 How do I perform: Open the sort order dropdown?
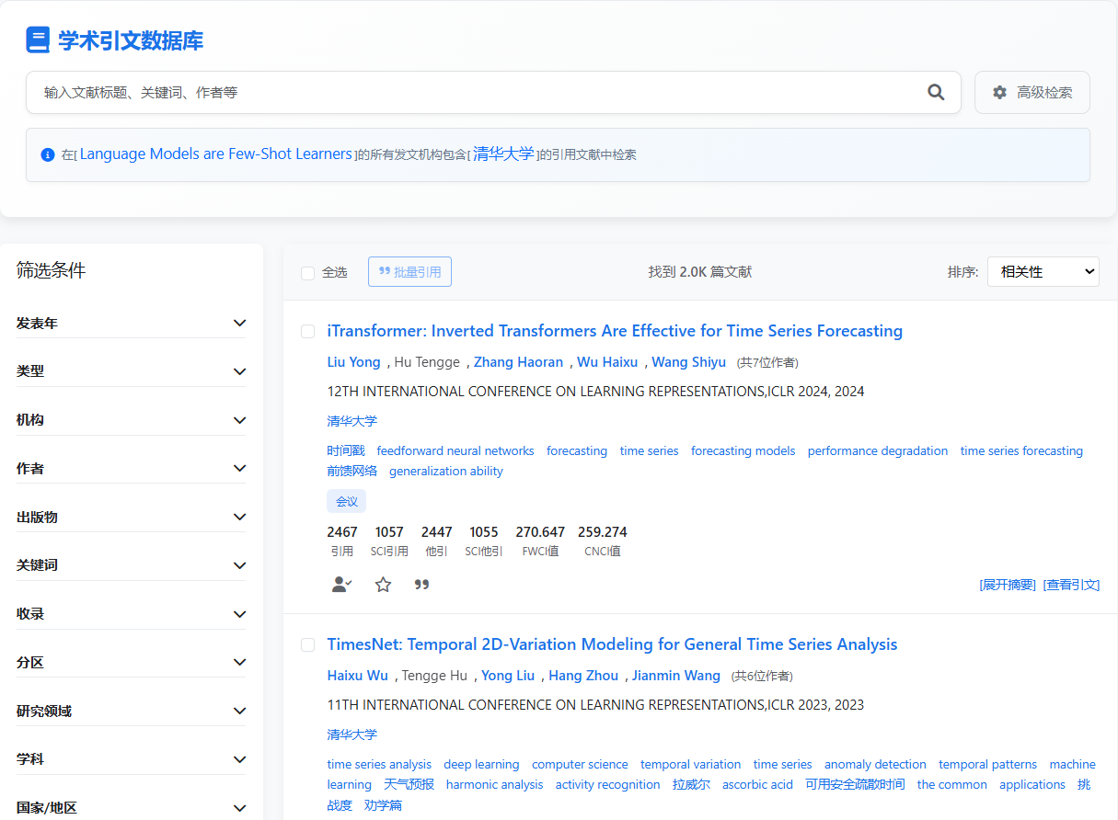1043,272
